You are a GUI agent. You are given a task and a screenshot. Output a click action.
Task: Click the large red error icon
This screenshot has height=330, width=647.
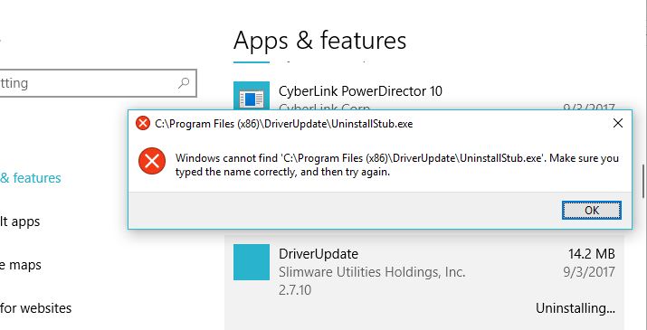click(152, 161)
